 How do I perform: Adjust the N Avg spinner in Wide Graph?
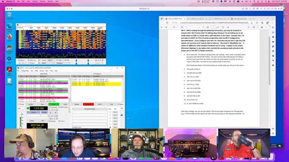[35, 63]
